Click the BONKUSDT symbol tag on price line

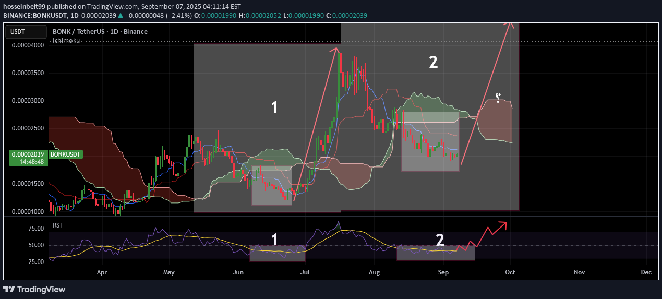pos(66,154)
